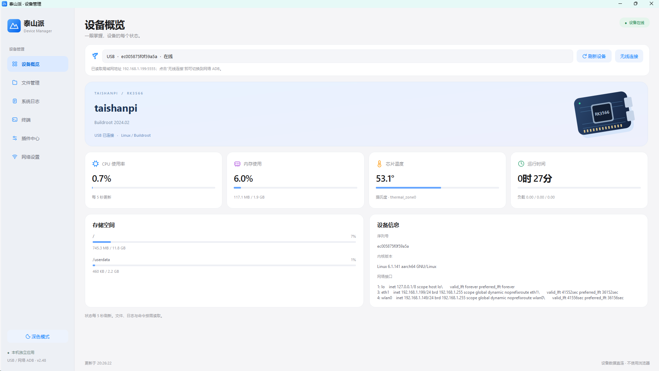Click the eth1 network interface line
The width and height of the screenshot is (659, 371).
[x=498, y=292]
